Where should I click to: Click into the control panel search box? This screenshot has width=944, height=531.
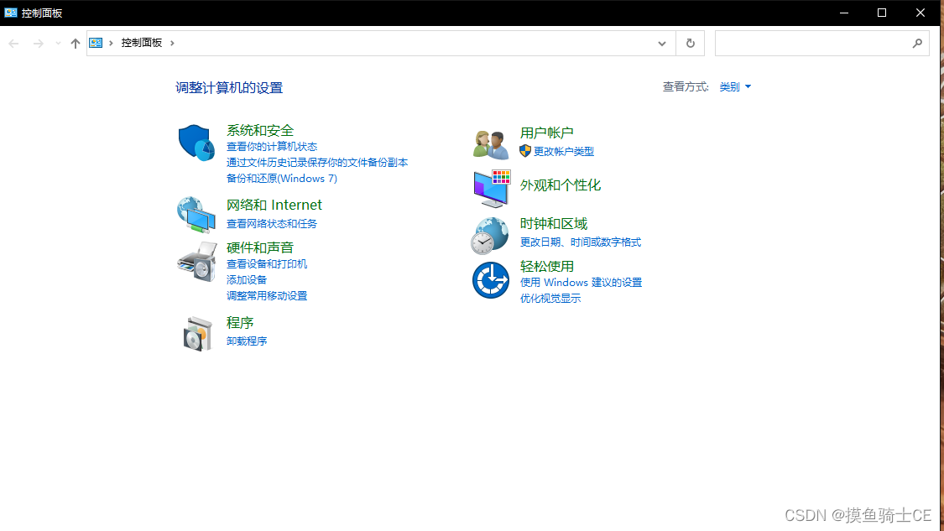coord(821,44)
